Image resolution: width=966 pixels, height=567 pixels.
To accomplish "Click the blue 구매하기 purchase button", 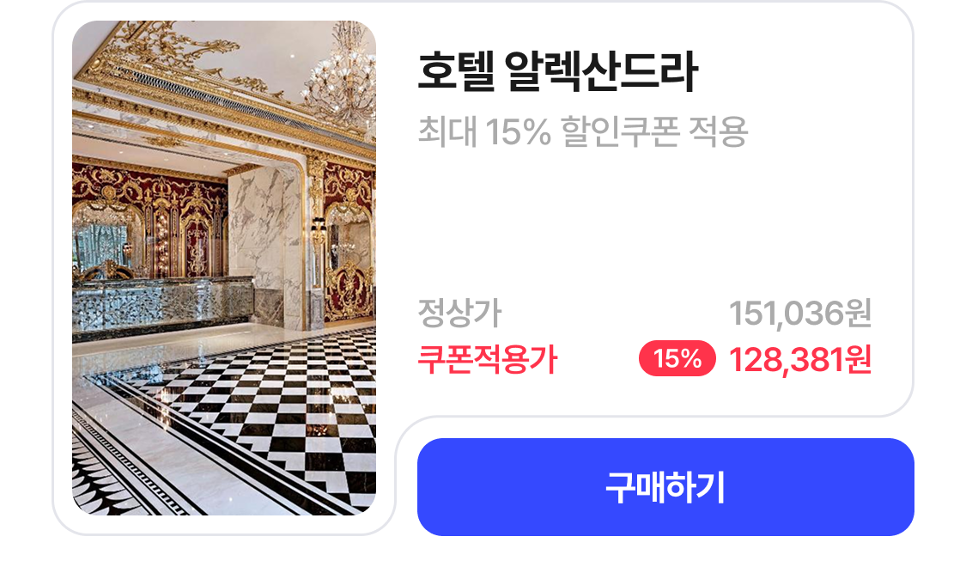I will 665,487.
